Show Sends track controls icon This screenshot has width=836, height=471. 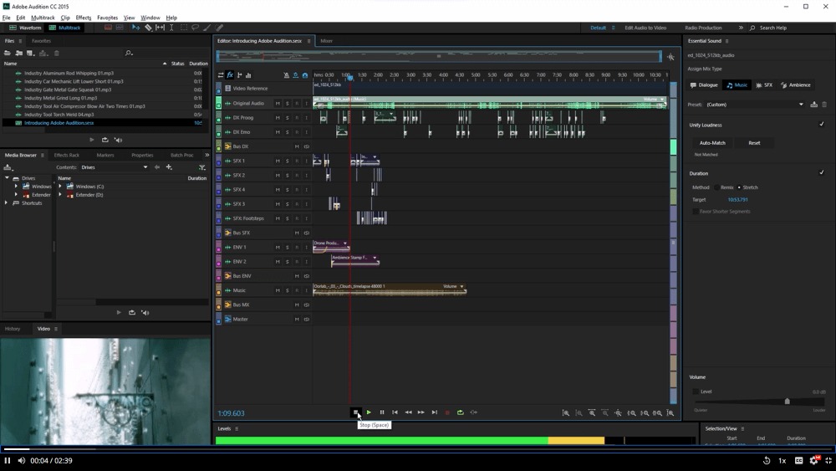[x=239, y=75]
